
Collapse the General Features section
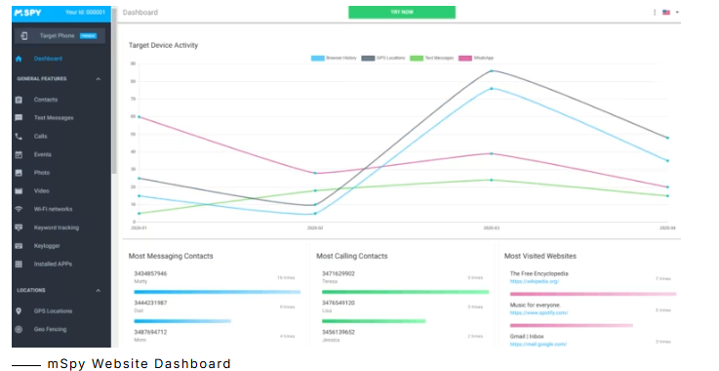pos(99,79)
